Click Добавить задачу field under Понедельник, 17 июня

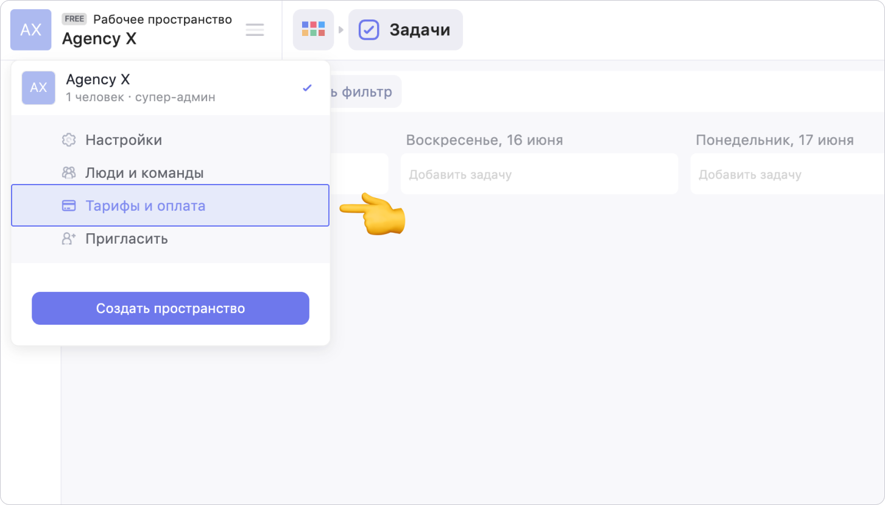(x=786, y=175)
